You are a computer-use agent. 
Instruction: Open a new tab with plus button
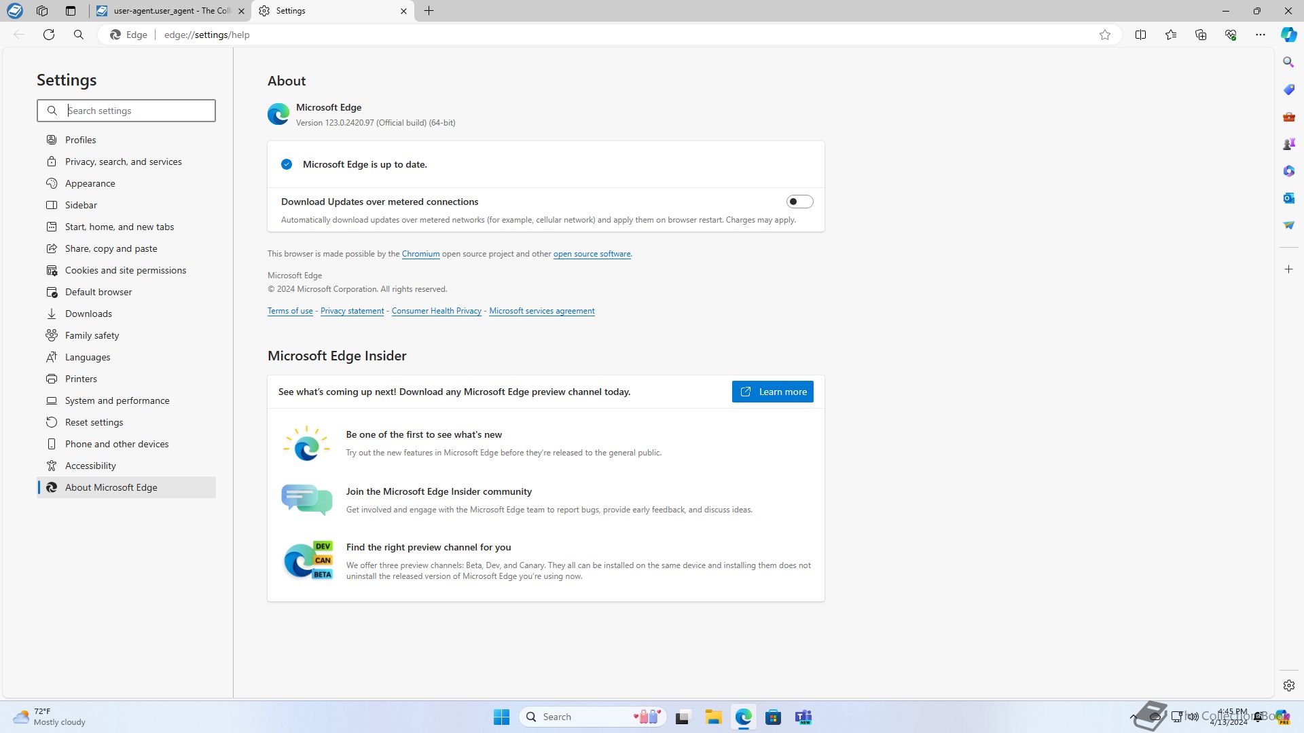[429, 11]
